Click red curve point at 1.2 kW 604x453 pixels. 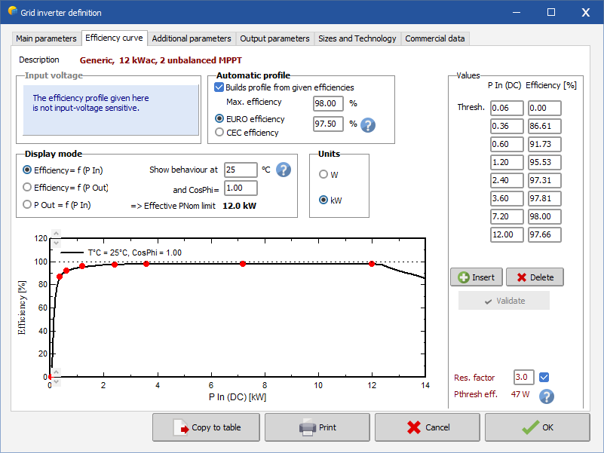click(82, 266)
